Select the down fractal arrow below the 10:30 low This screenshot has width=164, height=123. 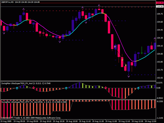[60, 42]
